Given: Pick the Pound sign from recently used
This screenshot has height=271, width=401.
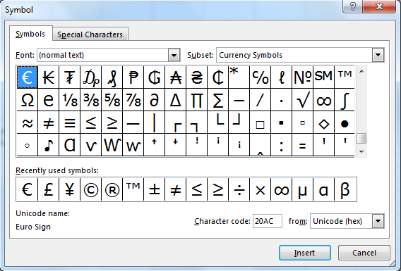Looking at the screenshot, I should pos(48,189).
